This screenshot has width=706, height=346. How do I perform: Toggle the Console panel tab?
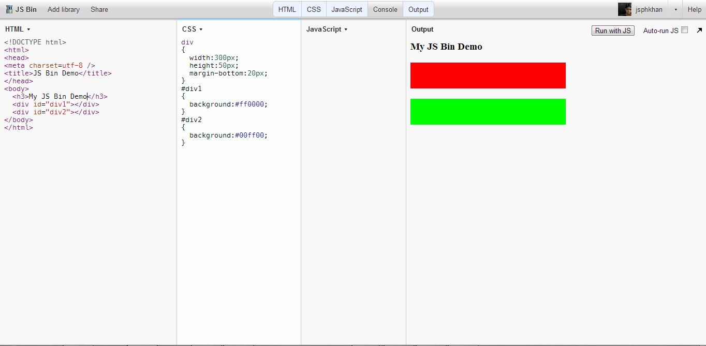pyautogui.click(x=385, y=9)
